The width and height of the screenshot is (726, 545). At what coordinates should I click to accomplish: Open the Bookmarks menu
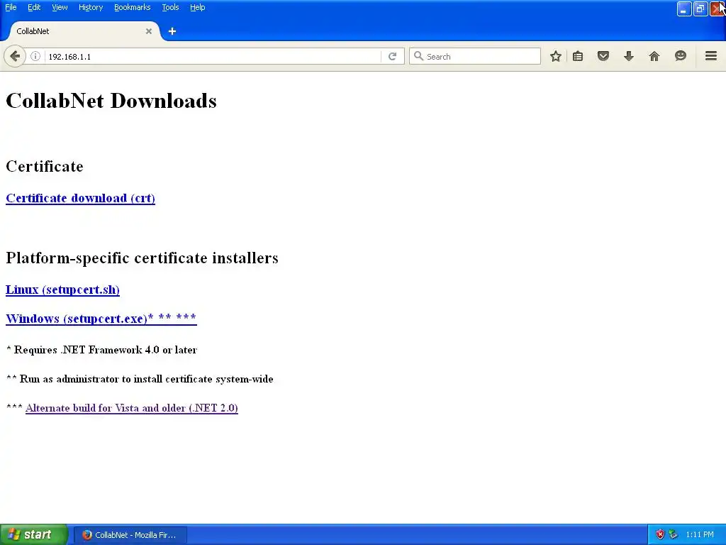(x=132, y=7)
